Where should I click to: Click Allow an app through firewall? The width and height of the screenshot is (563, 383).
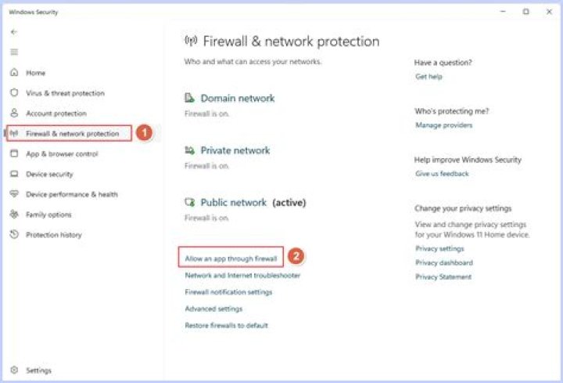231,258
